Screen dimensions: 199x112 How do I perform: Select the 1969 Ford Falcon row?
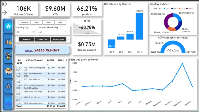coord(41,99)
